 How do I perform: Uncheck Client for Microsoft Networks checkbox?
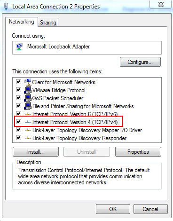coord(18,82)
